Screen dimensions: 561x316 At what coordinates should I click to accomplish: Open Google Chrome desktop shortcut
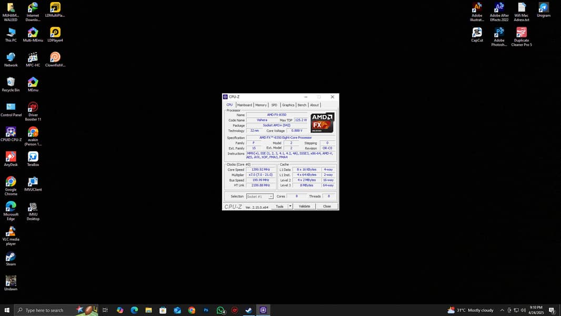[11, 186]
